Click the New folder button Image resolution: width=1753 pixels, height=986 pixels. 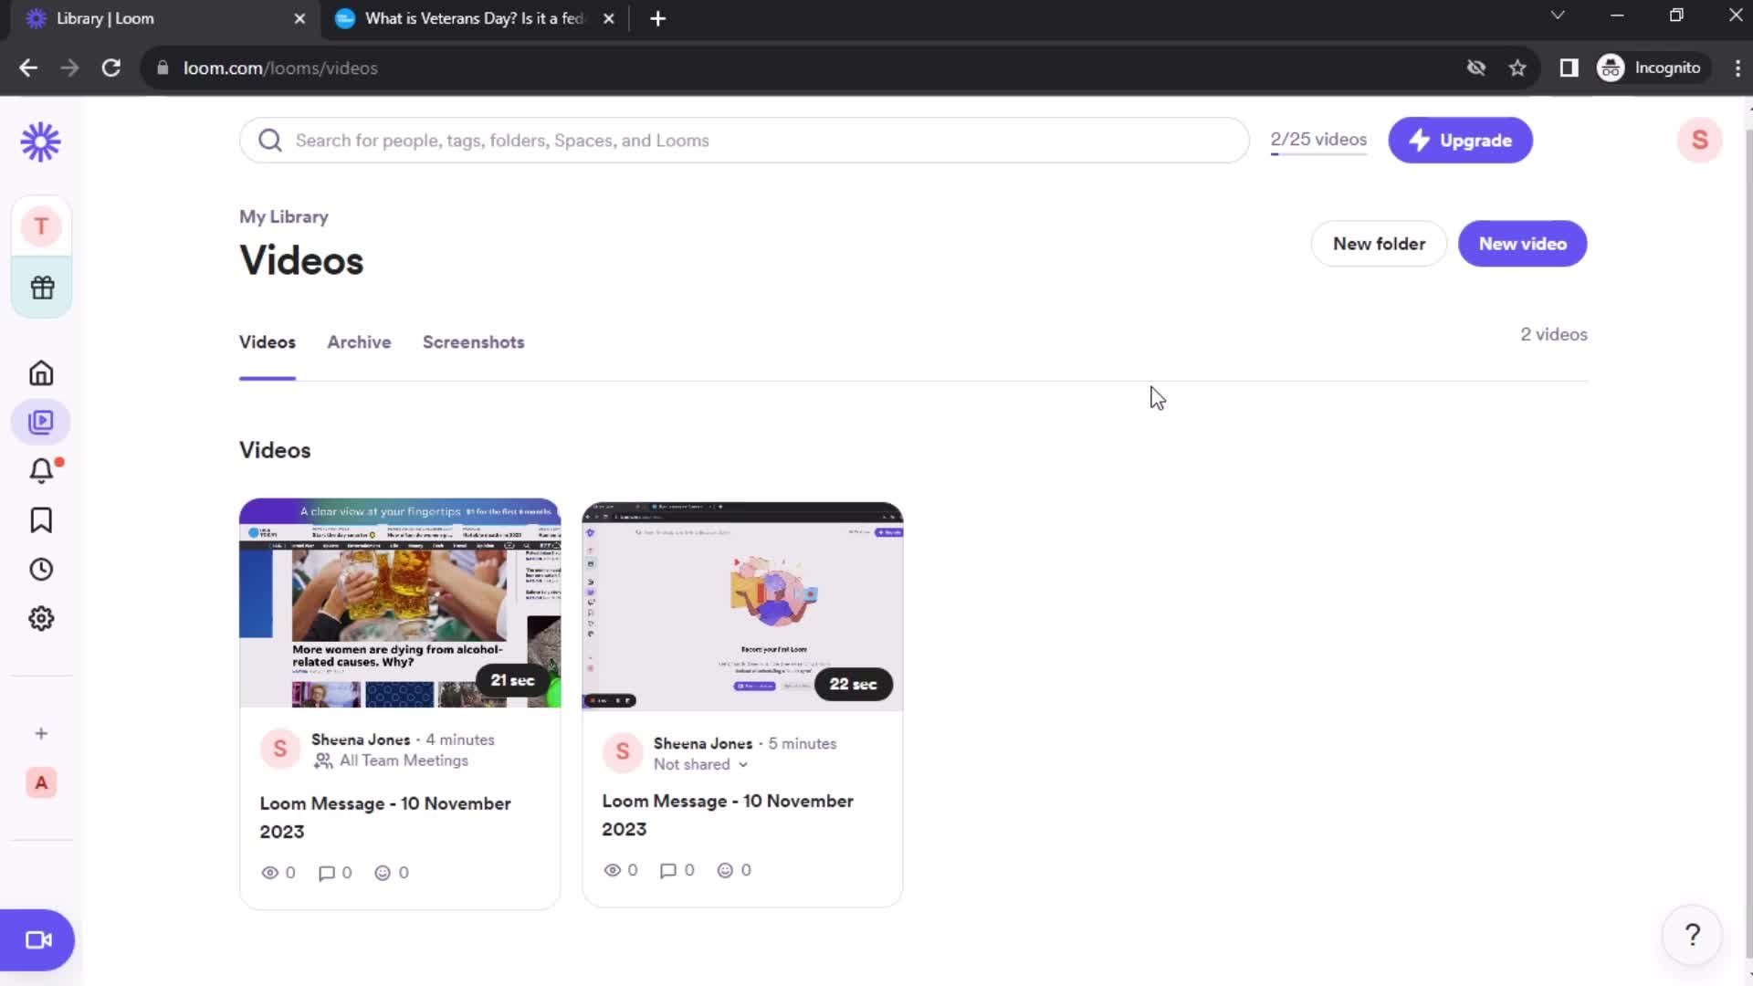click(1380, 243)
